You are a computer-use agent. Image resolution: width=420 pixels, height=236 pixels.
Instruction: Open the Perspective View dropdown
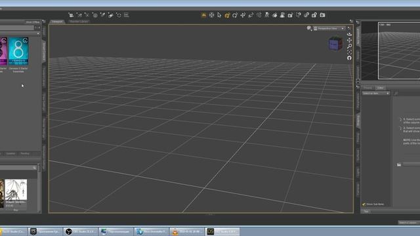coord(329,28)
